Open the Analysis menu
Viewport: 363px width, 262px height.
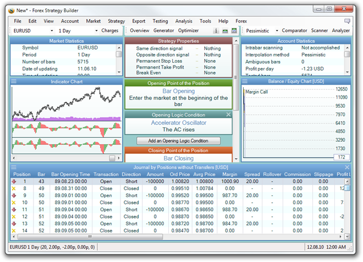click(x=184, y=21)
